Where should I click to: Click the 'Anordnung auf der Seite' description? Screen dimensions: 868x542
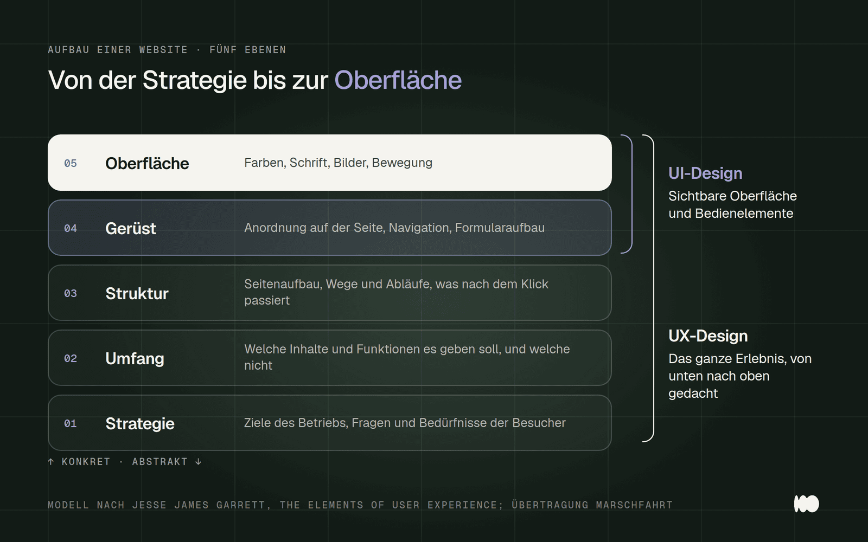[x=394, y=228]
